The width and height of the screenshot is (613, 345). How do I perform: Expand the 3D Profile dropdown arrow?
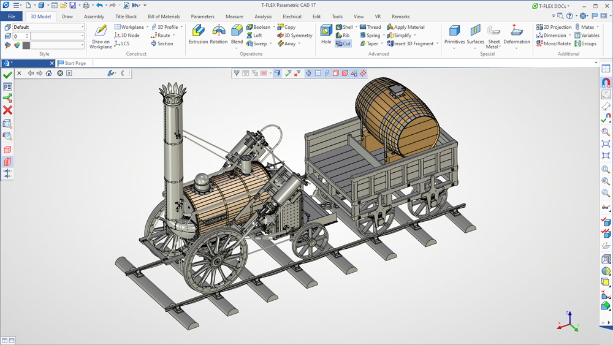click(x=181, y=27)
